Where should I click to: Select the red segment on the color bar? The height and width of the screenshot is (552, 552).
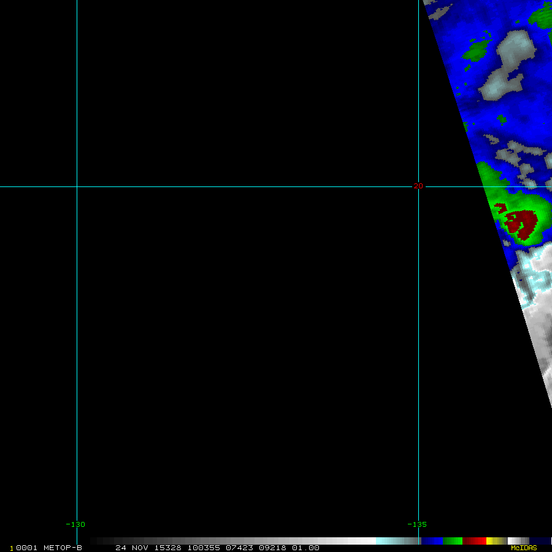tap(474, 541)
